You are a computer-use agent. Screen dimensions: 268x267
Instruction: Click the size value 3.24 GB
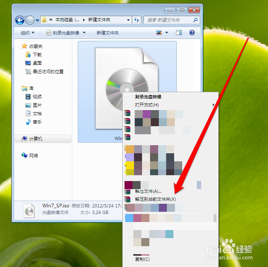click(x=100, y=213)
